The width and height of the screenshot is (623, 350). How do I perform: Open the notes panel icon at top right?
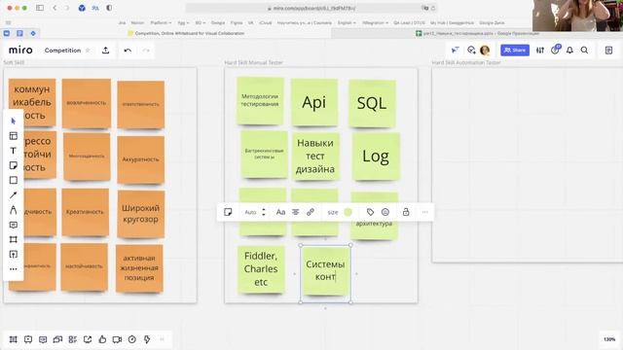tap(608, 50)
